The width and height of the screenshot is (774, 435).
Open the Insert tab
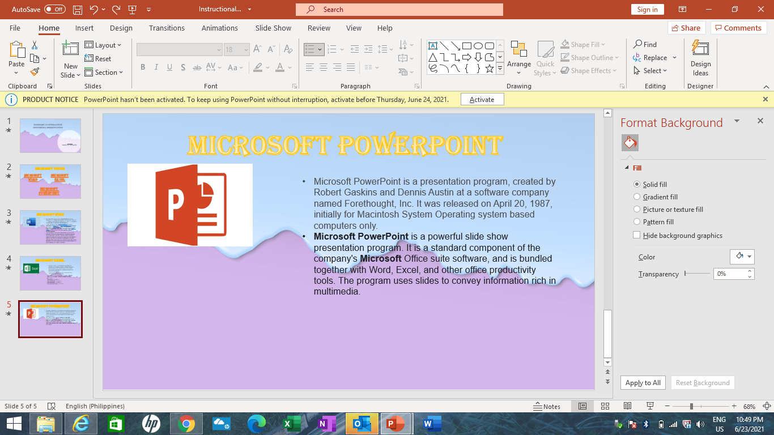pos(84,28)
